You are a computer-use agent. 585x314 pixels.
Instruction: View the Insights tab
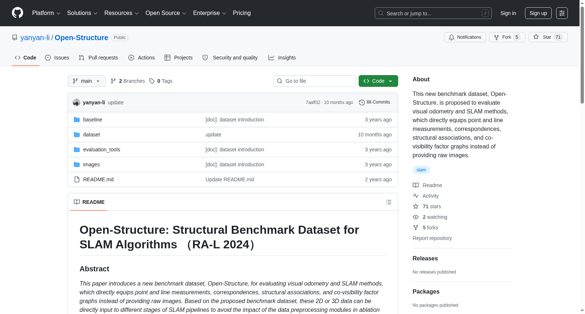pyautogui.click(x=282, y=58)
